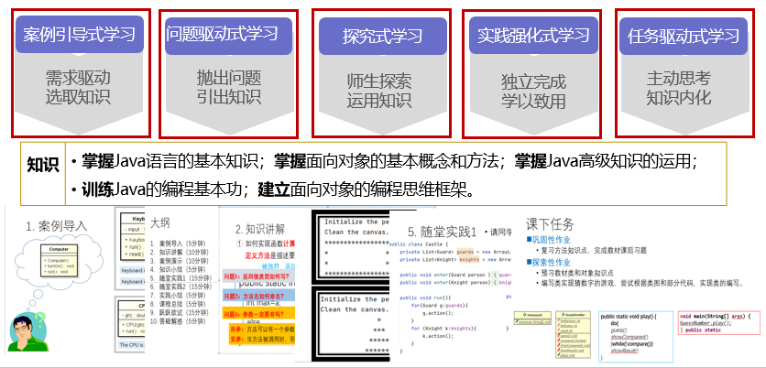Image resolution: width=766 pixels, height=368 pixels.
Task: Select the 问题驱动式学习 purple header
Action: click(x=229, y=35)
